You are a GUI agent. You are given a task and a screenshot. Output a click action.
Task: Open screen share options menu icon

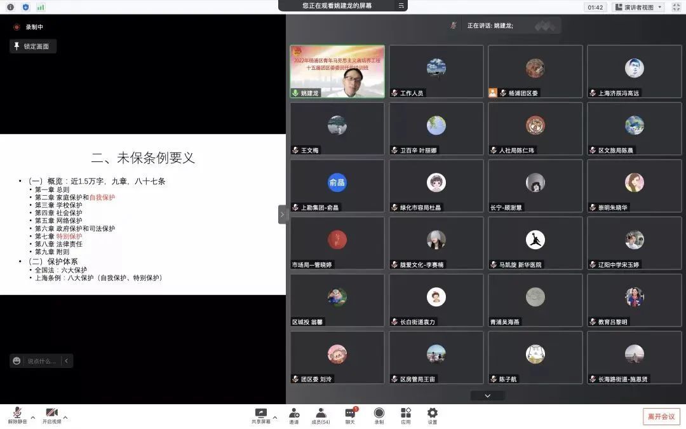point(401,6)
